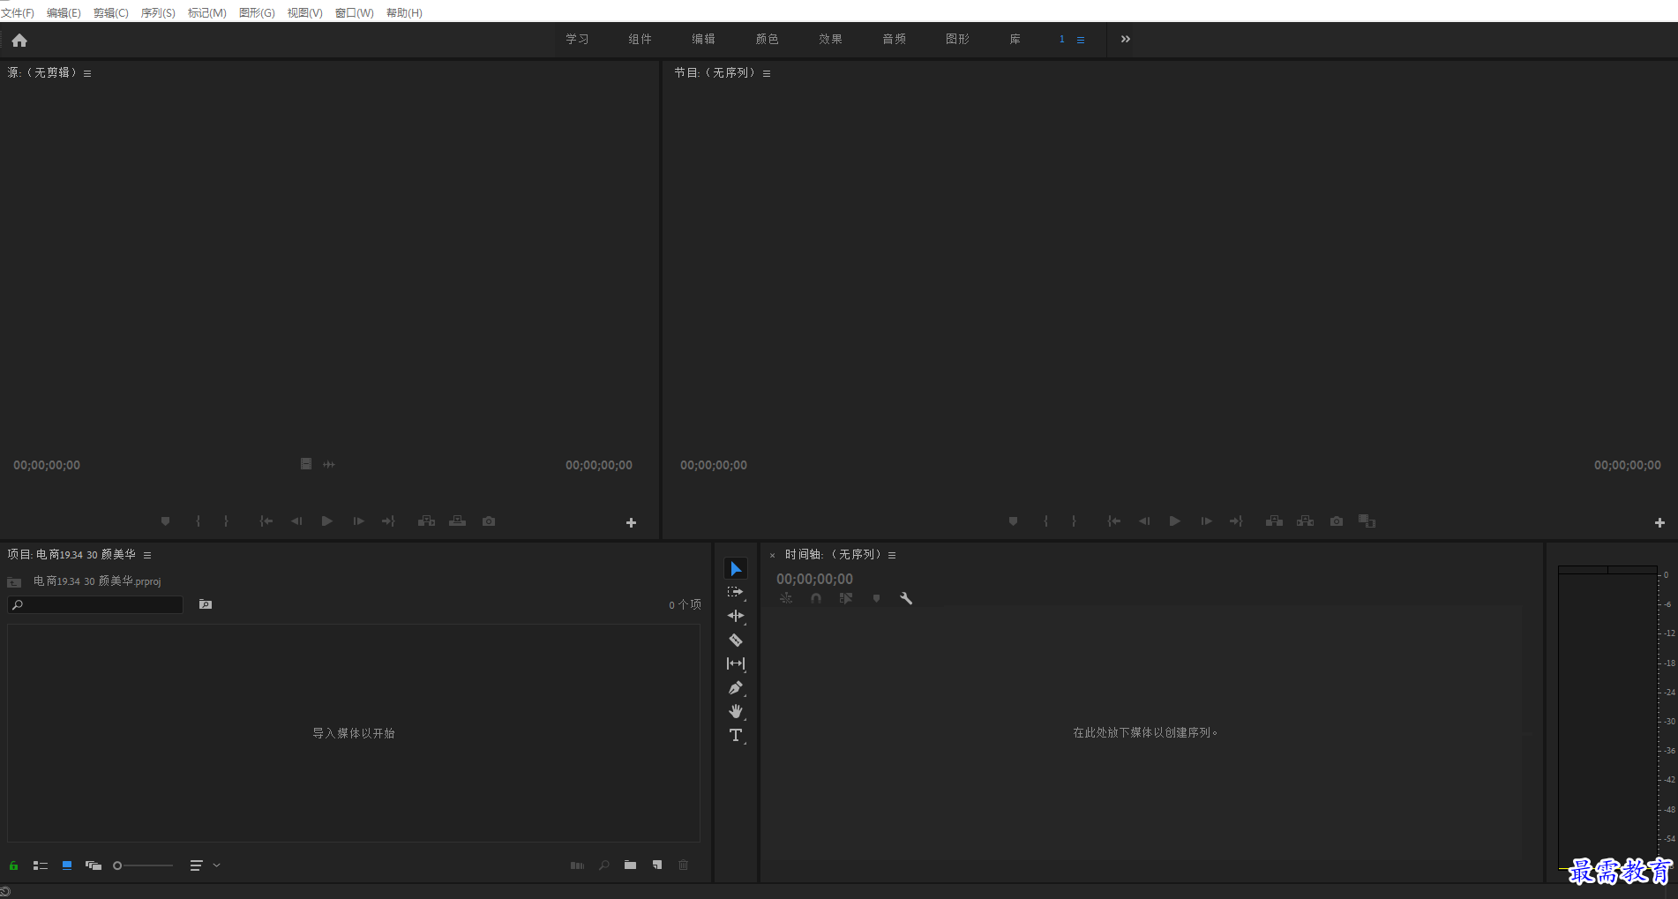Toggle linked selection in timeline

point(846,598)
